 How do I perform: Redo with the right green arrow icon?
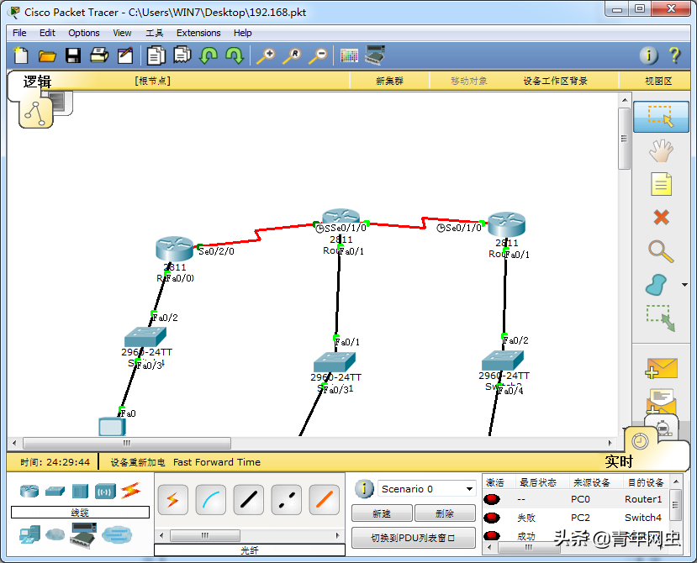click(x=235, y=55)
